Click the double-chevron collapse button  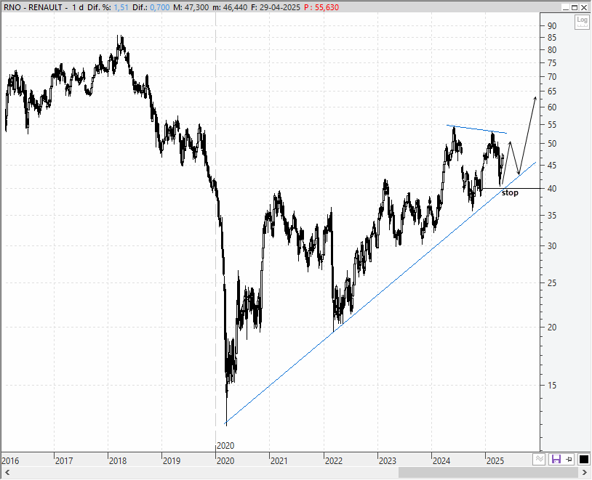click(539, 459)
